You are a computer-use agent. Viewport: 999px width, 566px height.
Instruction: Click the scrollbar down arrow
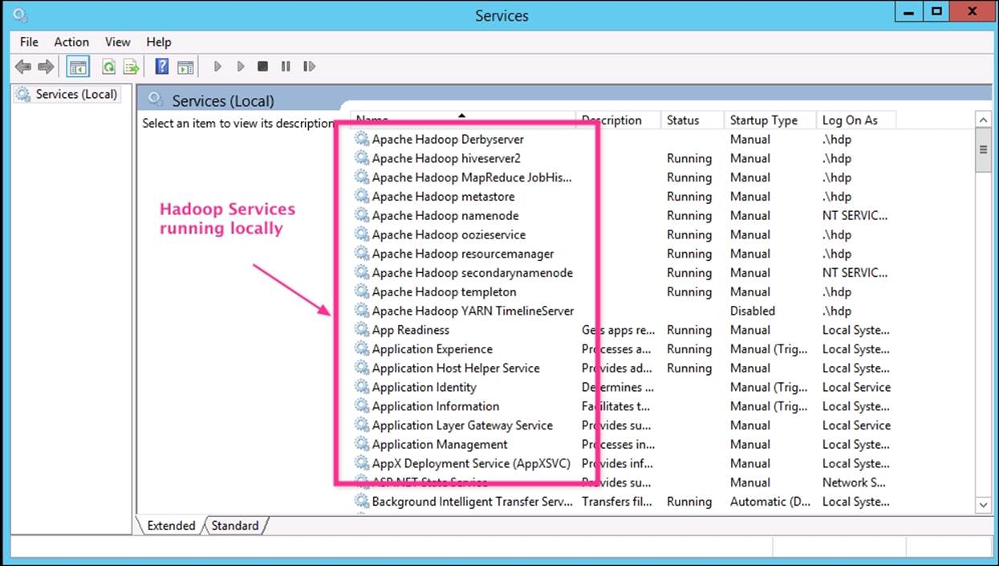(x=983, y=504)
